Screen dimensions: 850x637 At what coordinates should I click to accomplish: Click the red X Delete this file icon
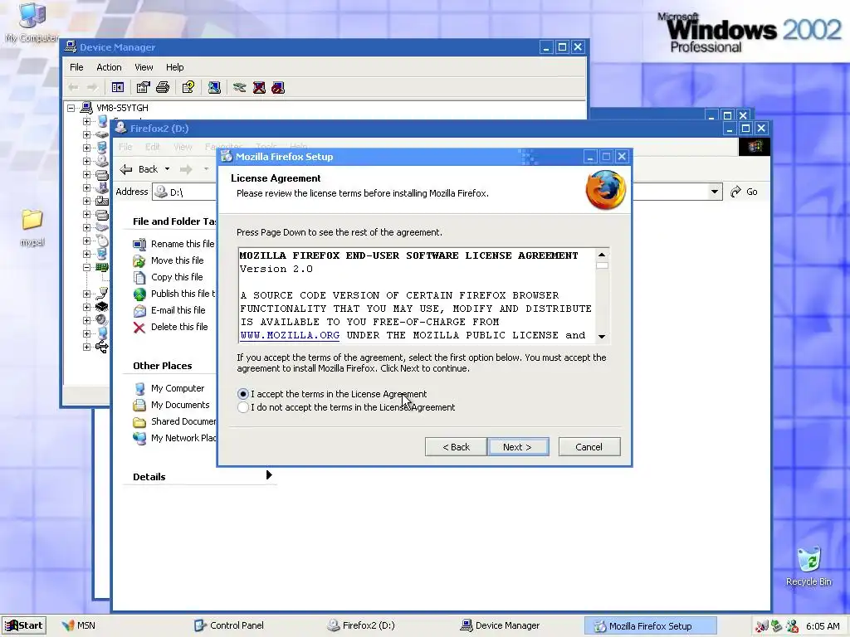(139, 327)
